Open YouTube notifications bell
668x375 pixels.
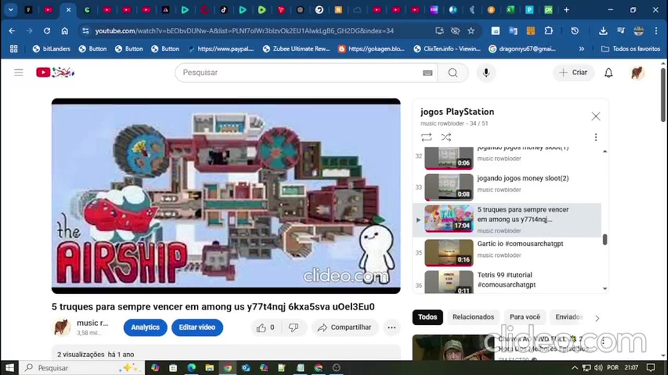tap(609, 72)
